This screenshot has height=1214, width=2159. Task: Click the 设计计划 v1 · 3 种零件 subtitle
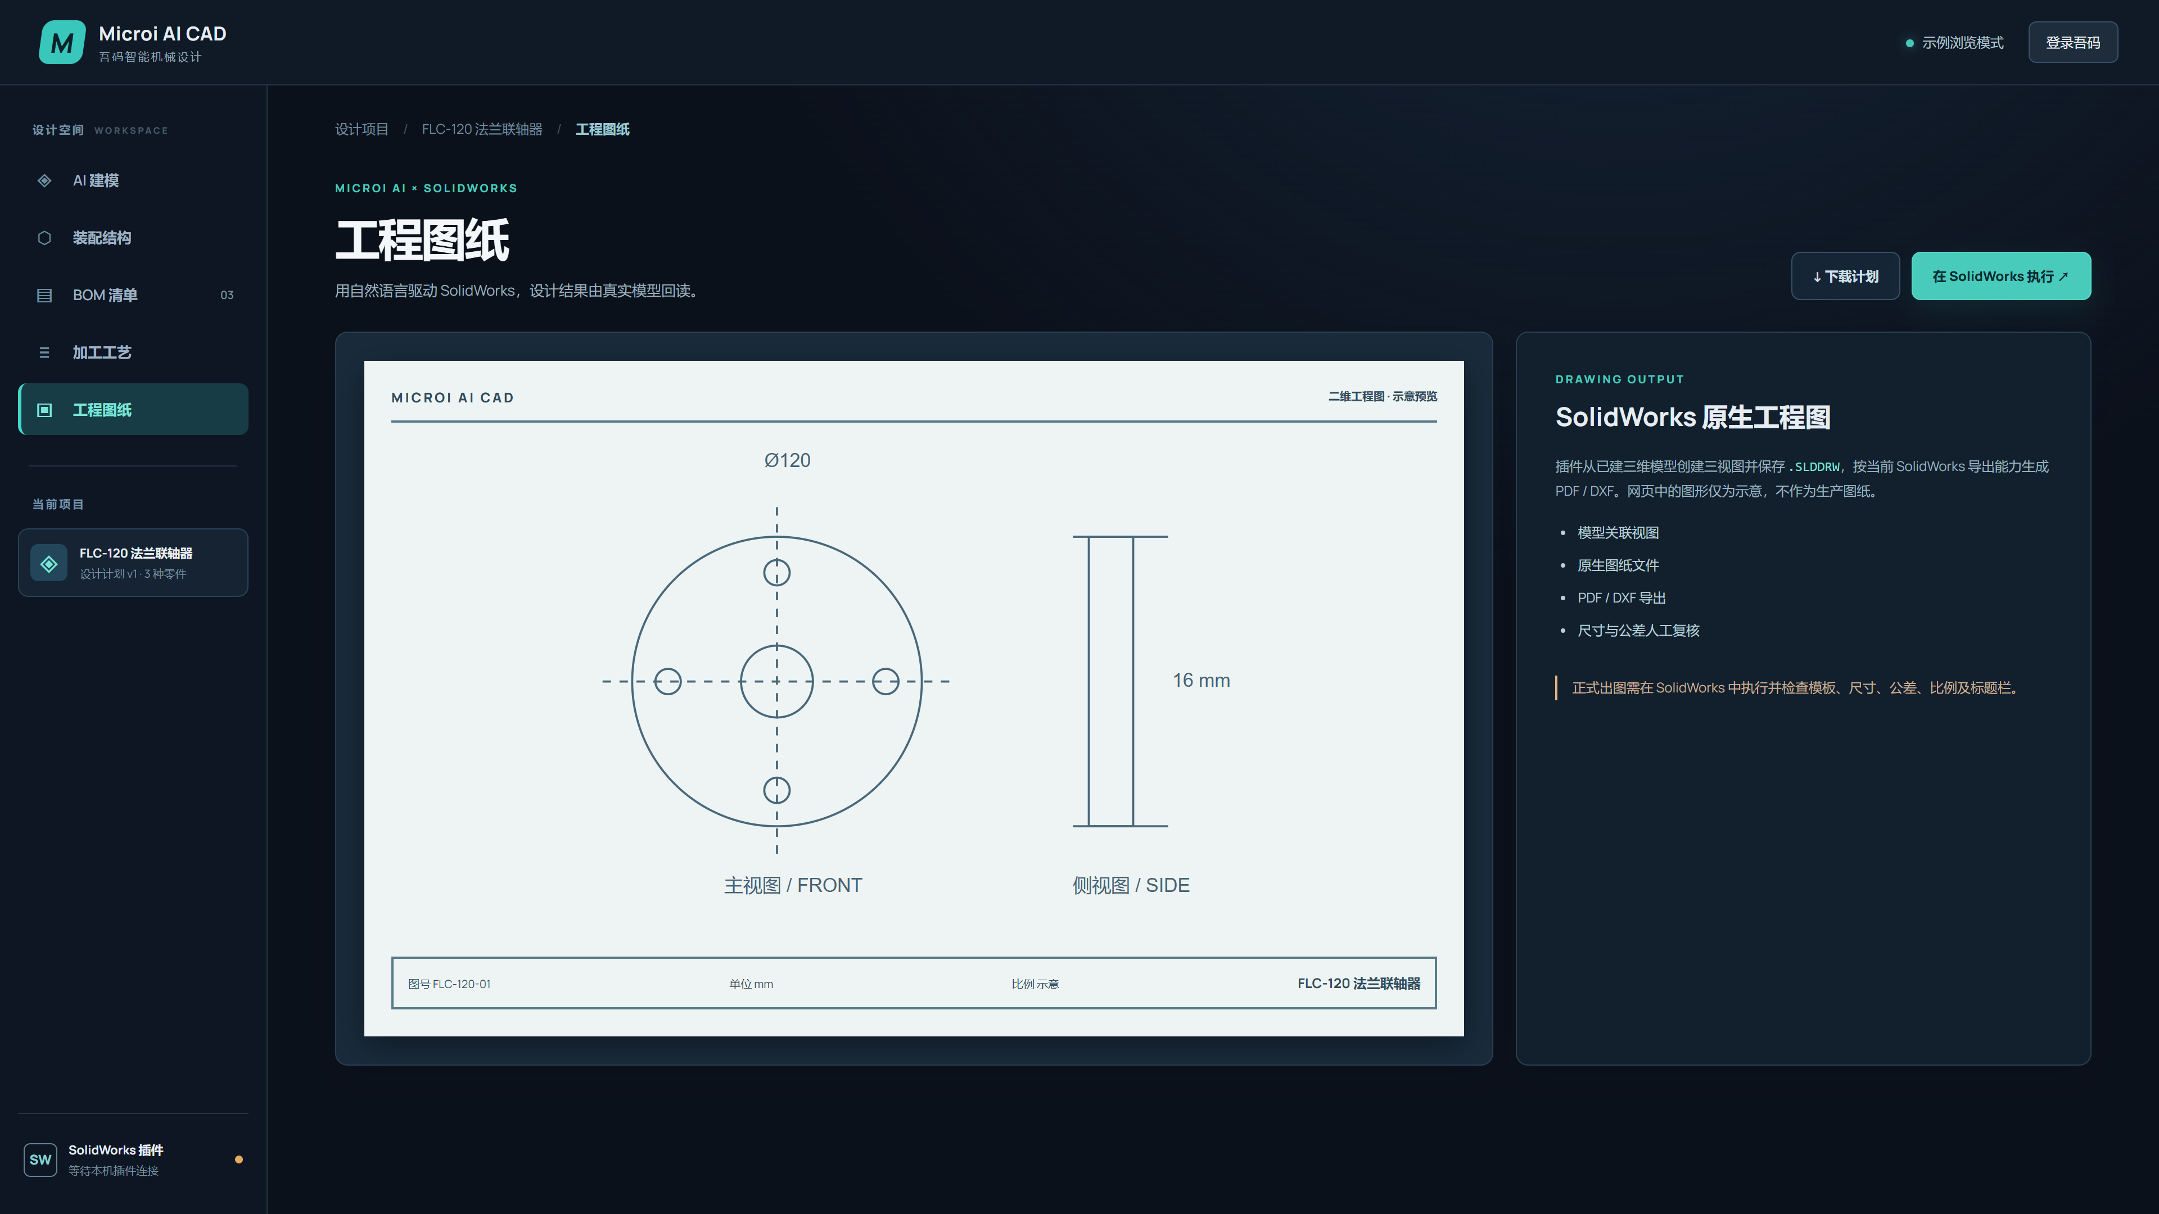[x=133, y=574]
